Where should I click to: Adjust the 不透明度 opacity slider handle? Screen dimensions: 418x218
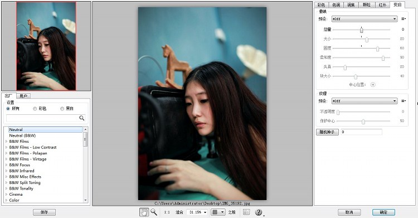[338, 112]
